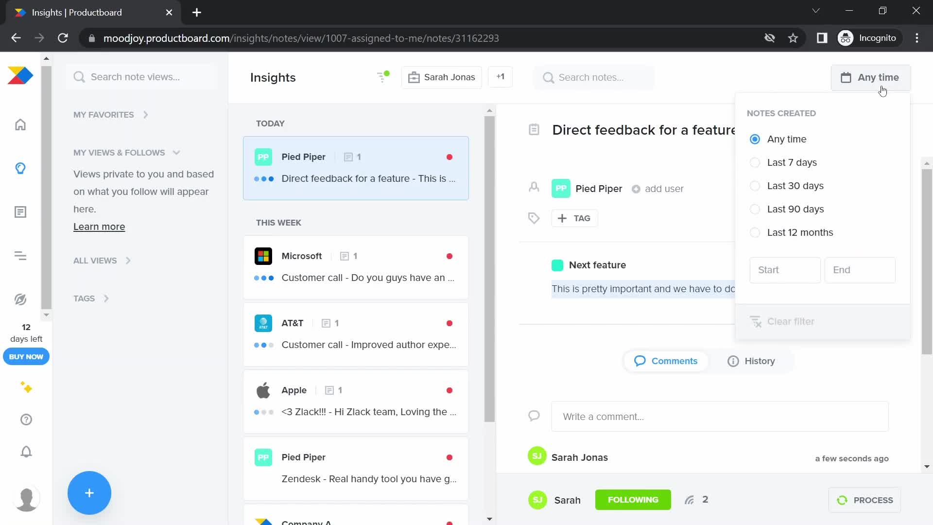Expand TAGS section
Image resolution: width=933 pixels, height=525 pixels.
tap(91, 298)
